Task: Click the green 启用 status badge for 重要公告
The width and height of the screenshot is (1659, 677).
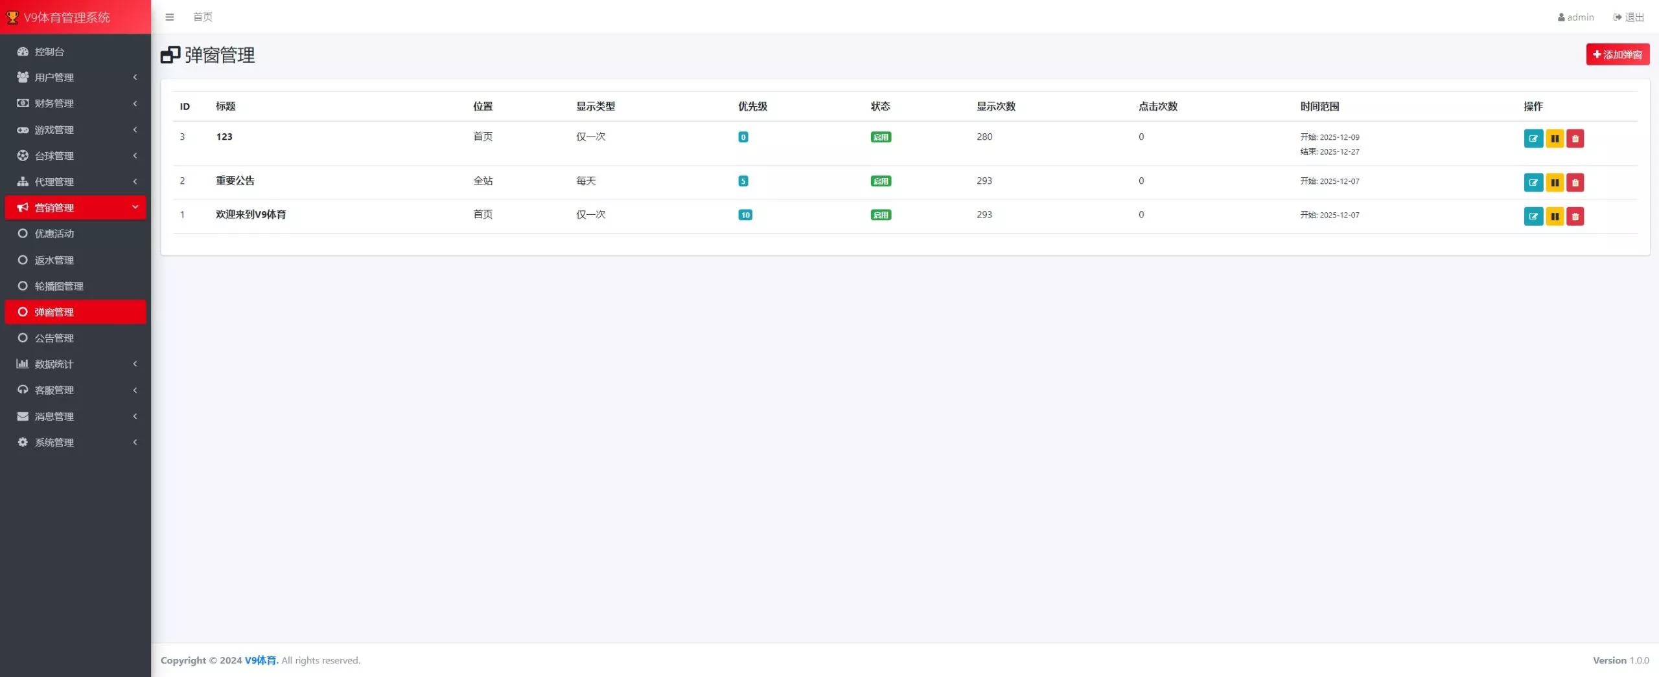Action: 880,181
